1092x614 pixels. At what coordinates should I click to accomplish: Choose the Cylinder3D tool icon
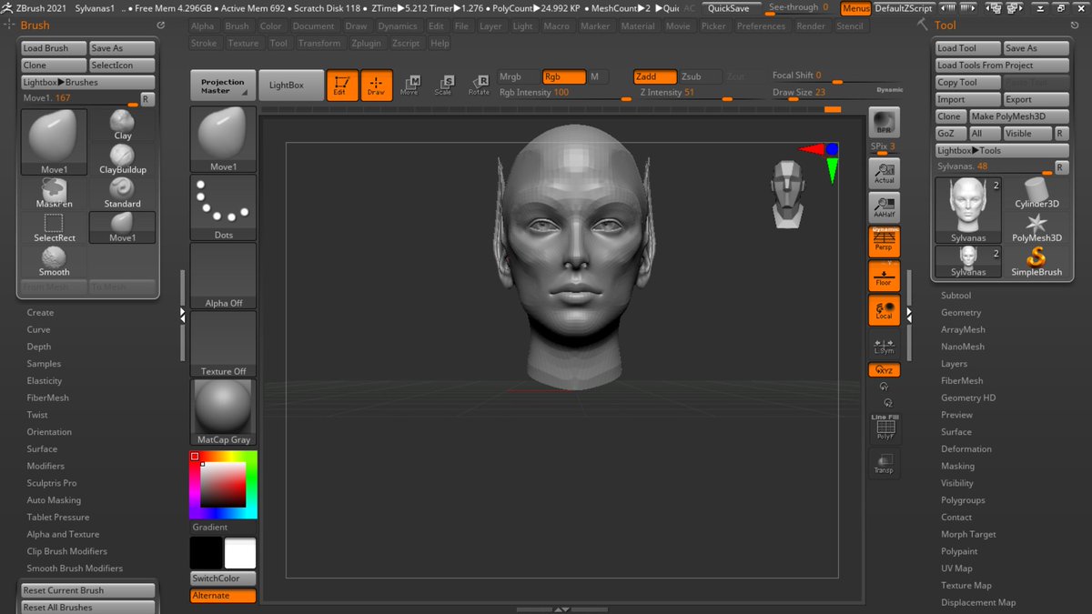tap(1036, 193)
